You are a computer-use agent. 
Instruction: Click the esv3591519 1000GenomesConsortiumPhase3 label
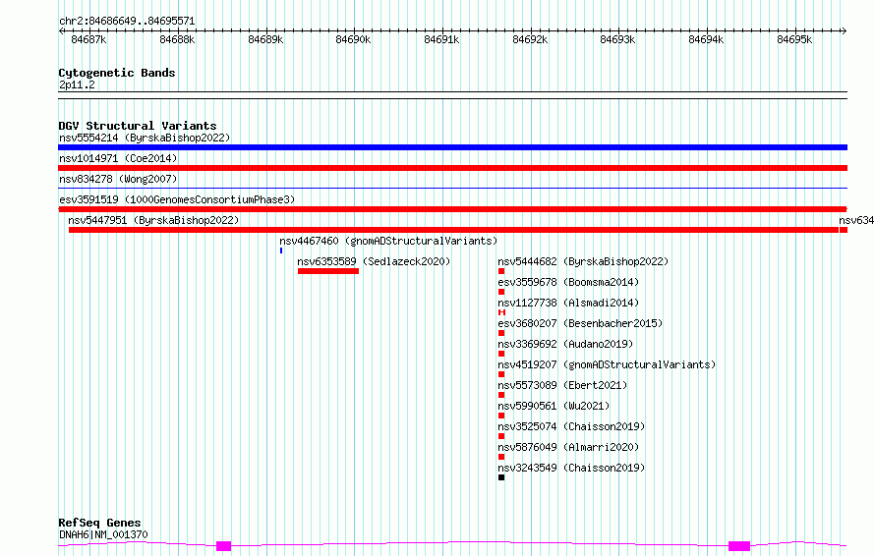pos(177,199)
